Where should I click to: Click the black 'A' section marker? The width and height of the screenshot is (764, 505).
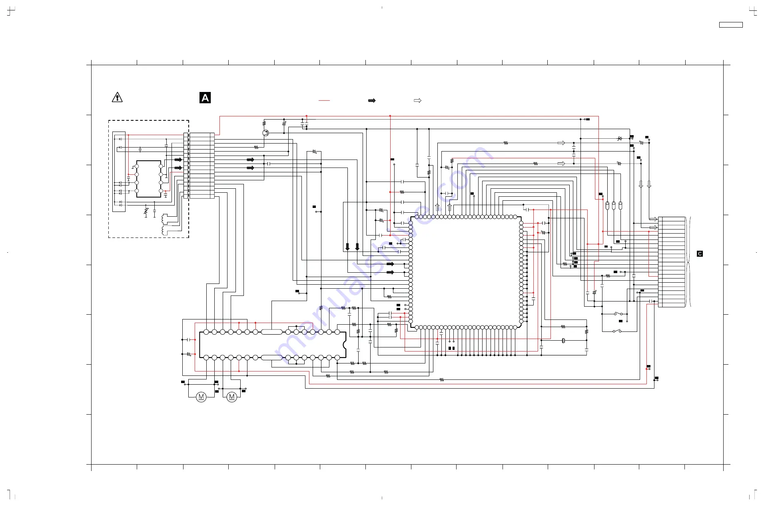[205, 98]
